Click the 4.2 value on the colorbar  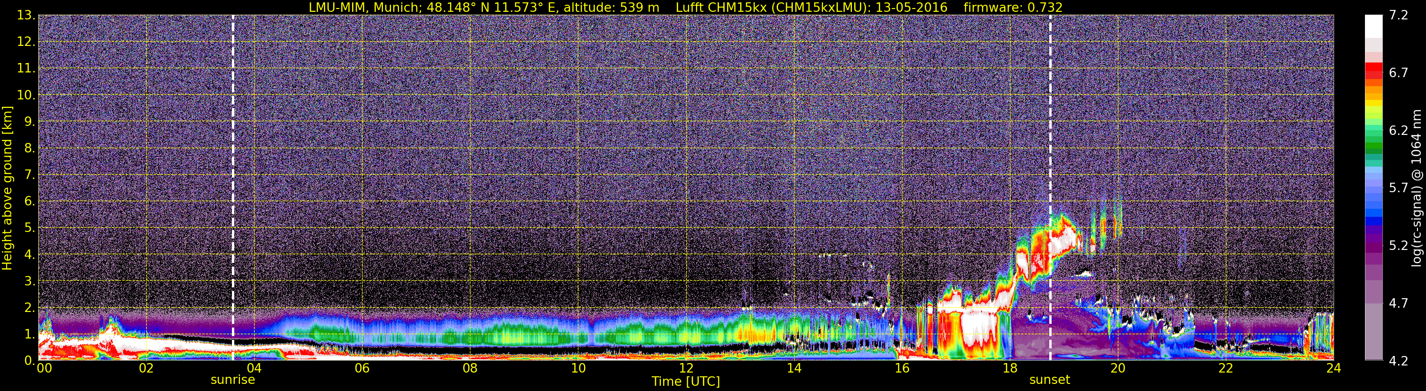[1399, 361]
